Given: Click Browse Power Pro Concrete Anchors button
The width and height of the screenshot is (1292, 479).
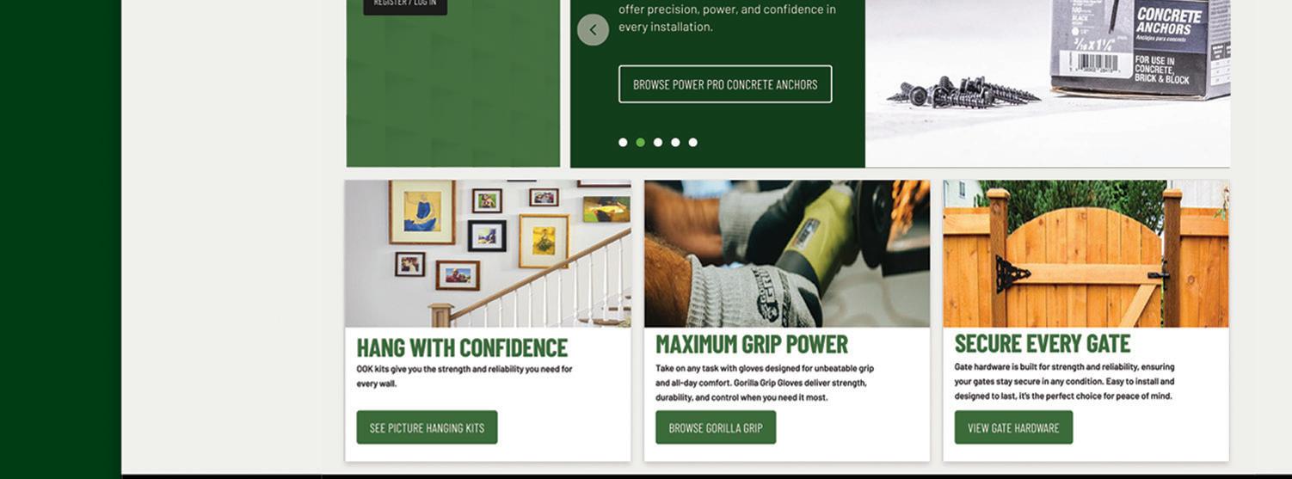Looking at the screenshot, I should click(x=725, y=84).
